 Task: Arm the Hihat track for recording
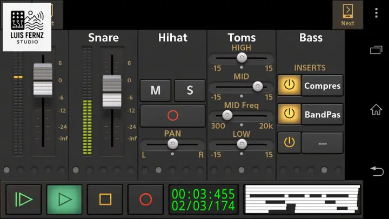[x=173, y=116]
